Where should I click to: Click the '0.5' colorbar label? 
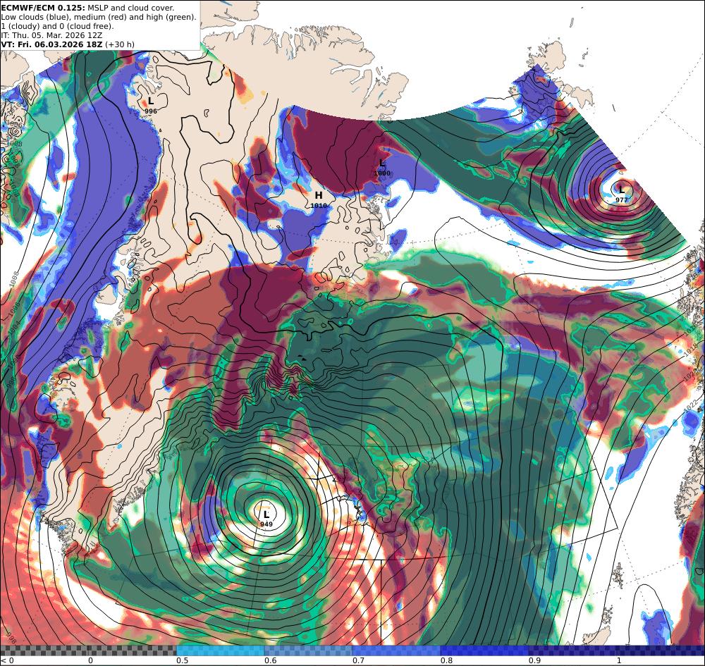tap(183, 660)
